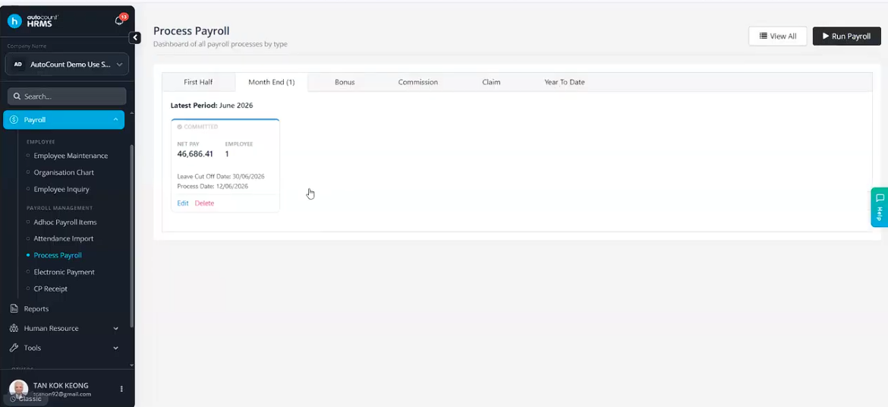Click user name TAN KOK KEONG

tap(61, 386)
